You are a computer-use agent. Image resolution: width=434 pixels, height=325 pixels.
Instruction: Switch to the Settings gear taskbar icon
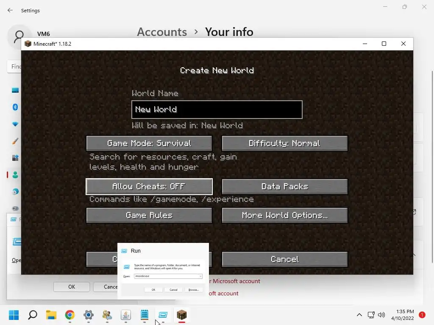click(89, 315)
